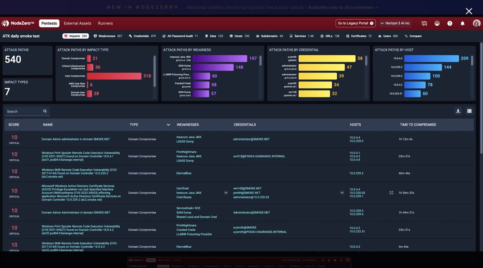This screenshot has width=483, height=268.
Task: Click scrollbar in Attack Paths by Weakness
Action: coord(260,60)
